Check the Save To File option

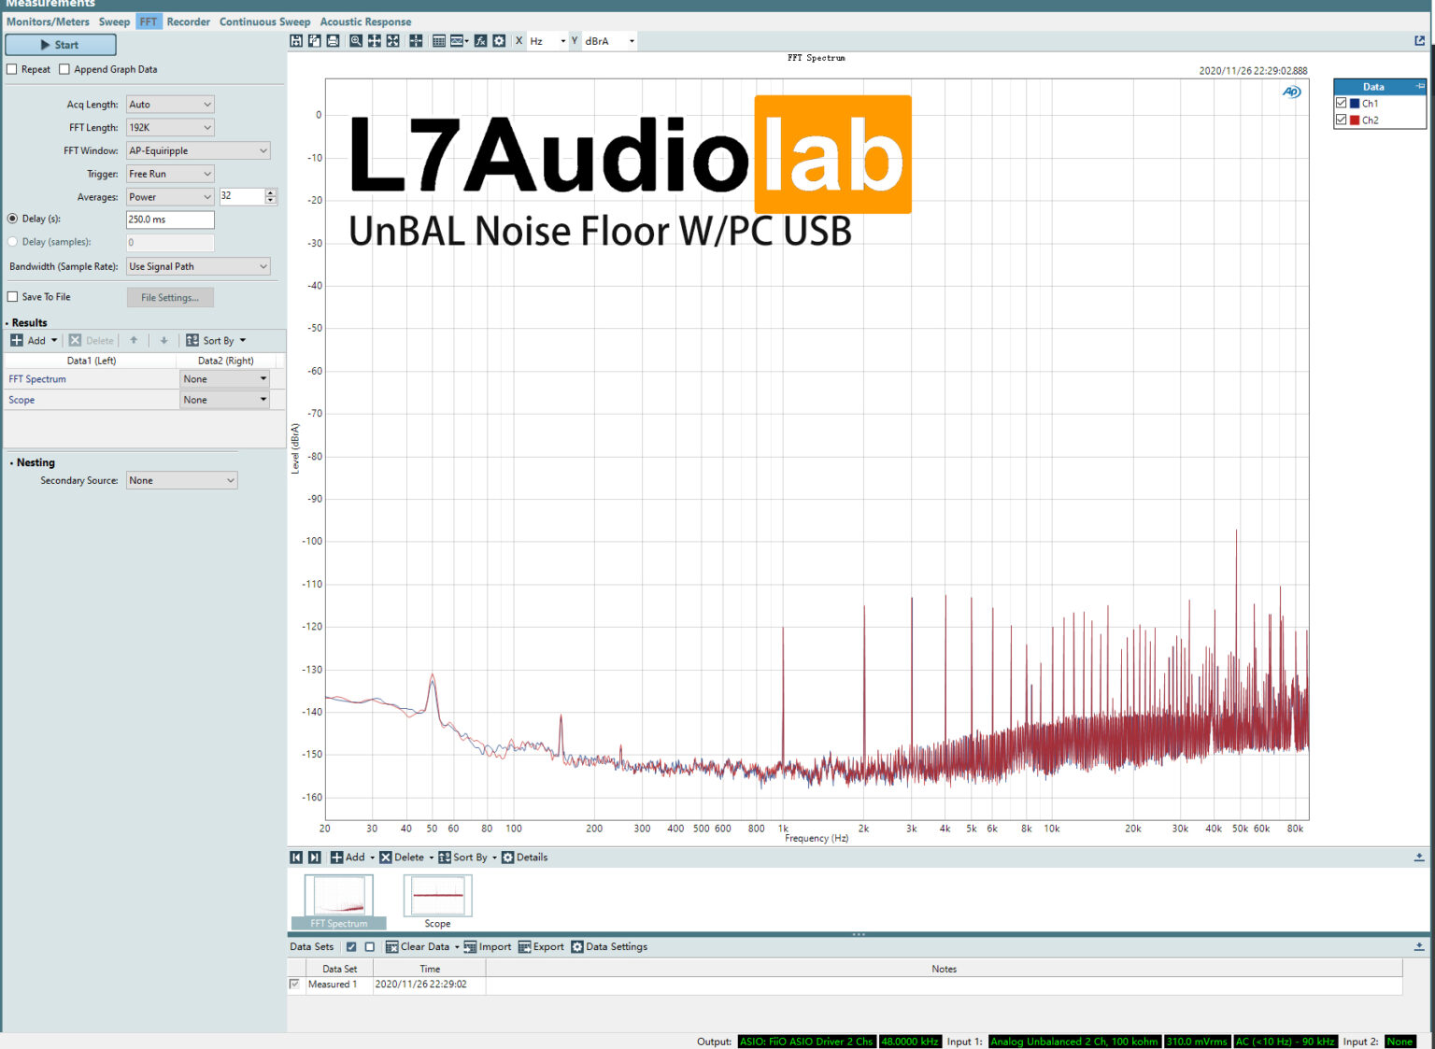(12, 297)
